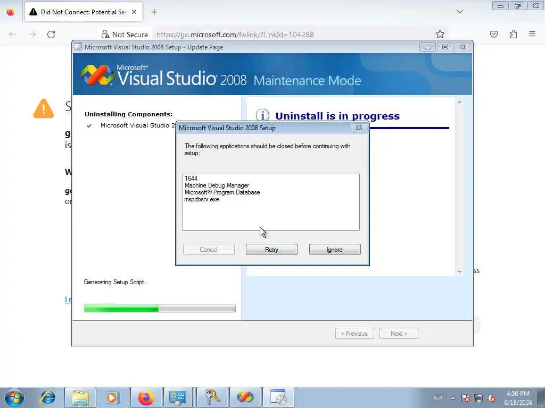Click the network tray icon
This screenshot has width=545, height=408.
point(478,398)
